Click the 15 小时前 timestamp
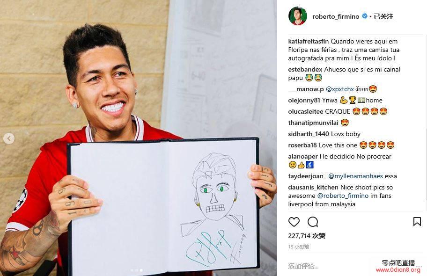Viewport: 427px width, 276px height. coord(298,247)
